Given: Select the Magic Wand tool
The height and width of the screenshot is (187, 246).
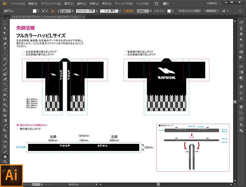Looking at the screenshot, I should click(5, 33).
